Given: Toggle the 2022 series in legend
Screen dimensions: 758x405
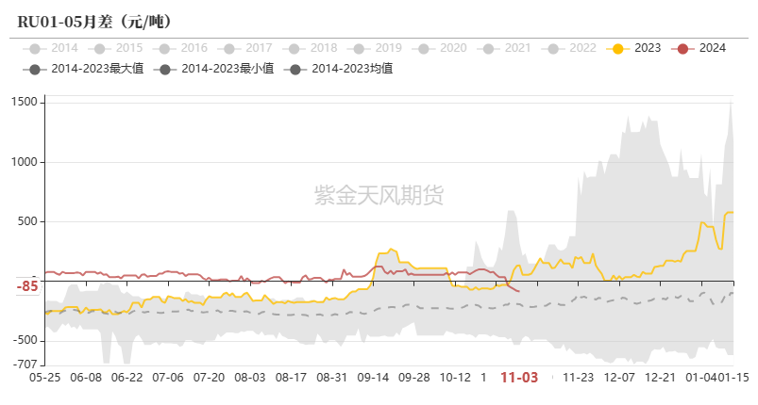Looking at the screenshot, I should point(568,48).
